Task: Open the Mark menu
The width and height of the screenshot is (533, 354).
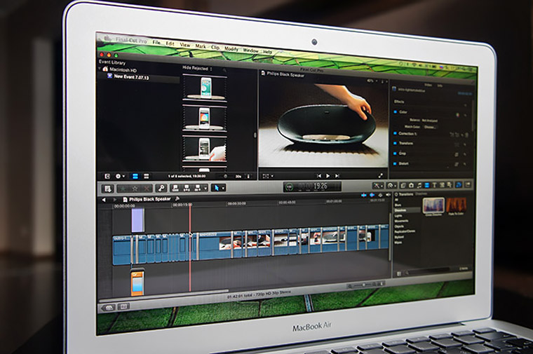Action: tap(200, 46)
